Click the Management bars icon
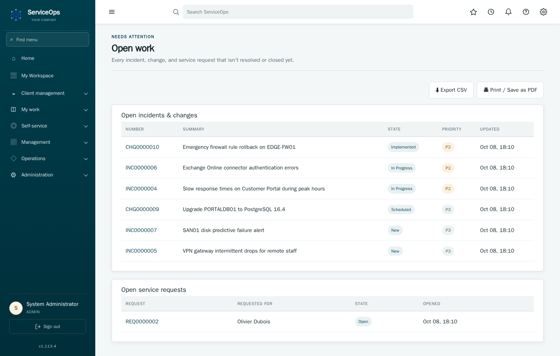Screen dimensions: 560x356 click(x=14, y=142)
